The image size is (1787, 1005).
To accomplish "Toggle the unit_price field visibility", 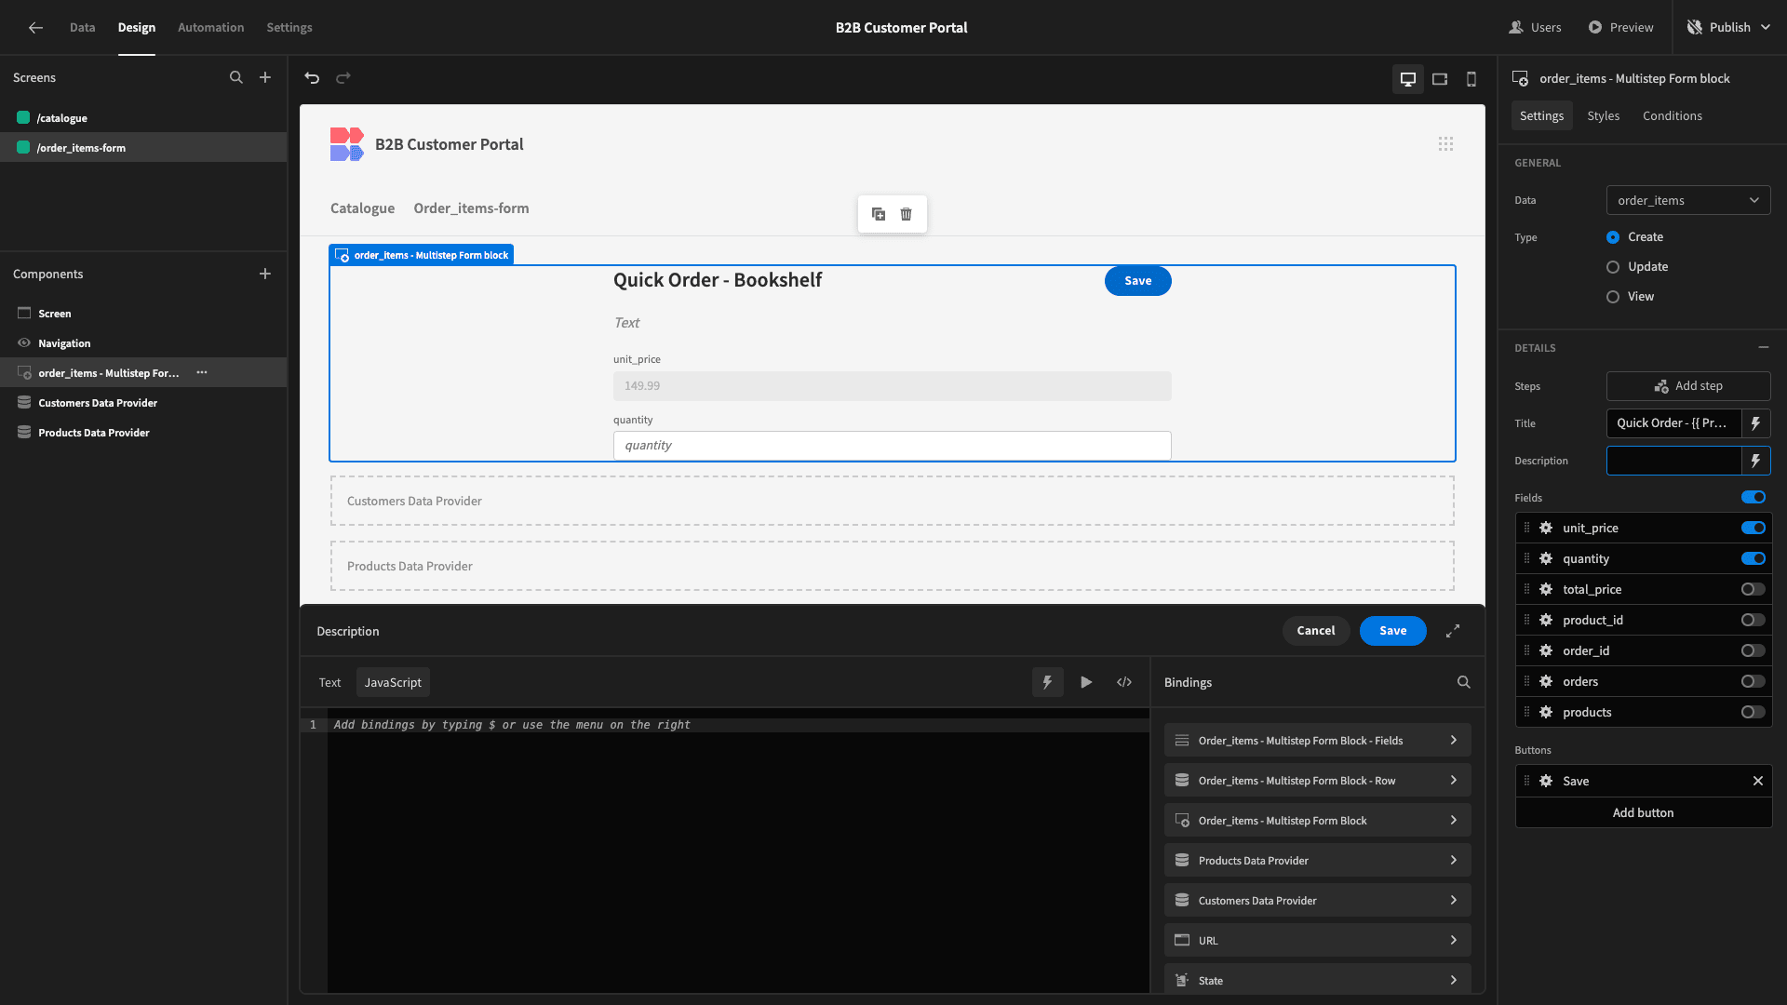I will point(1753,528).
